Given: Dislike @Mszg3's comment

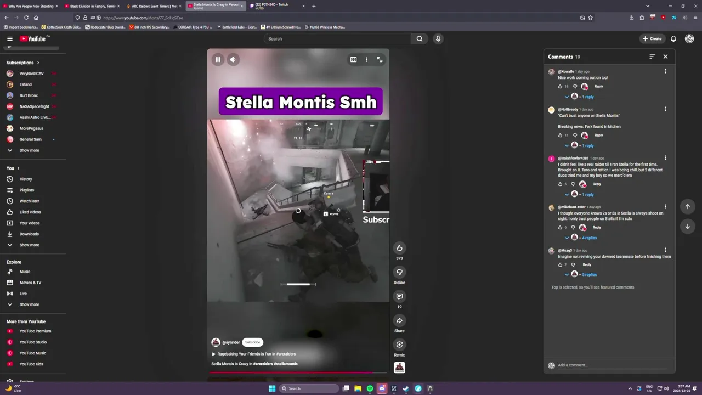Looking at the screenshot, I should [x=573, y=265].
